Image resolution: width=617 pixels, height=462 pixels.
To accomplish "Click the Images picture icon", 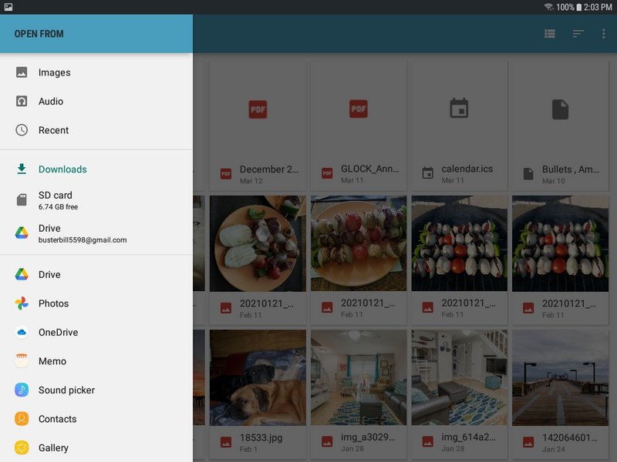I will coord(22,72).
